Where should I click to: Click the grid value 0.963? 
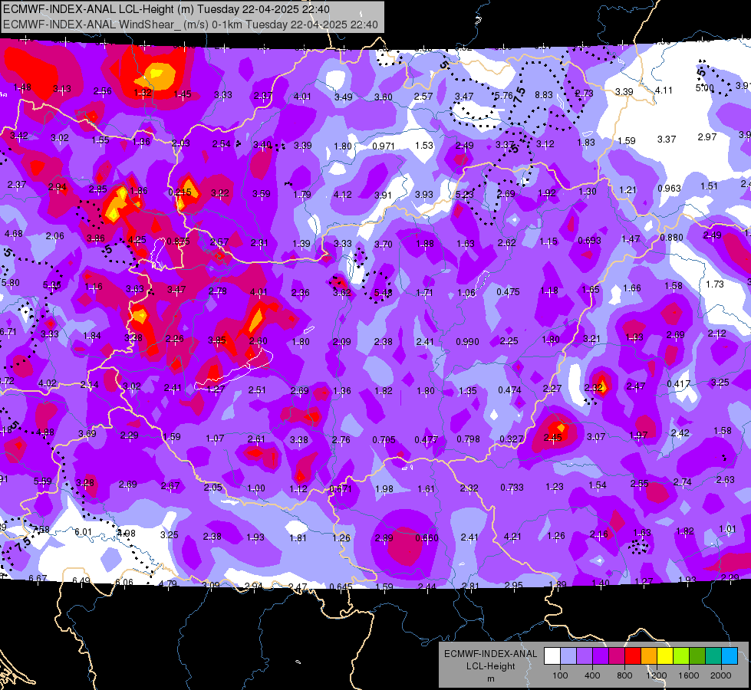click(669, 188)
